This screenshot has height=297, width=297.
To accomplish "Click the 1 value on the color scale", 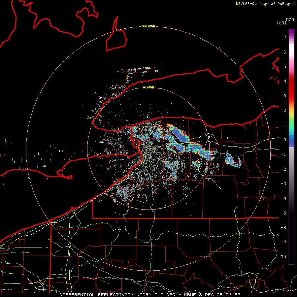I will pos(285,125).
